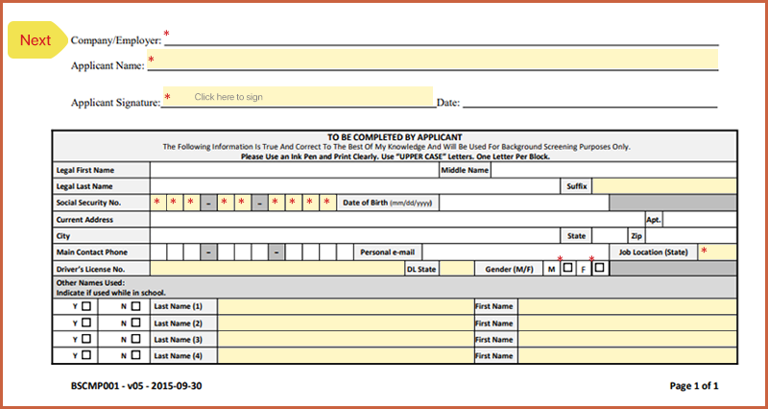
Task: Click the City field
Action: click(x=355, y=235)
